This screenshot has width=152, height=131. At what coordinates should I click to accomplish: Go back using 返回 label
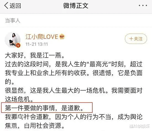coord(15,6)
